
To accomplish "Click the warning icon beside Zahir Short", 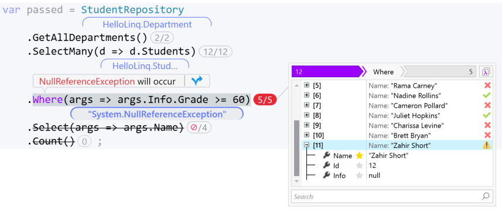I will click(x=487, y=146).
